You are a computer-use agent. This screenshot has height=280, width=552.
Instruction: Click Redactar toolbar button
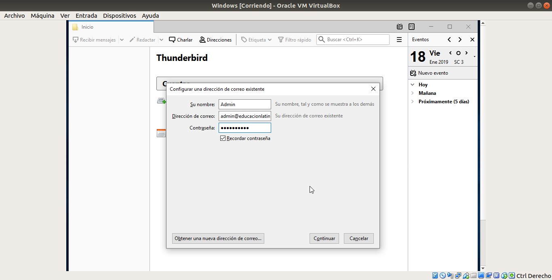coord(142,40)
